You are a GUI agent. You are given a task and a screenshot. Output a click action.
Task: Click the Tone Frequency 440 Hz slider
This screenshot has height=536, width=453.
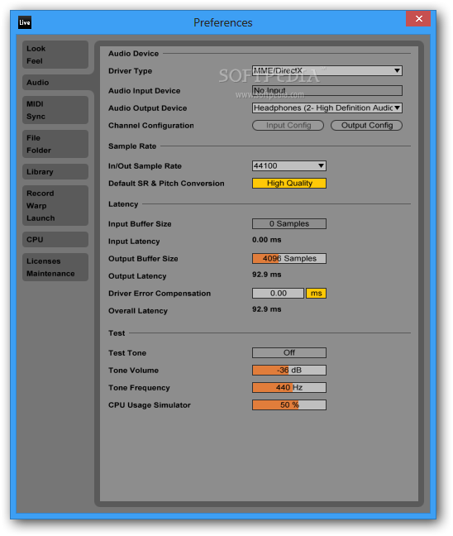[x=289, y=388]
